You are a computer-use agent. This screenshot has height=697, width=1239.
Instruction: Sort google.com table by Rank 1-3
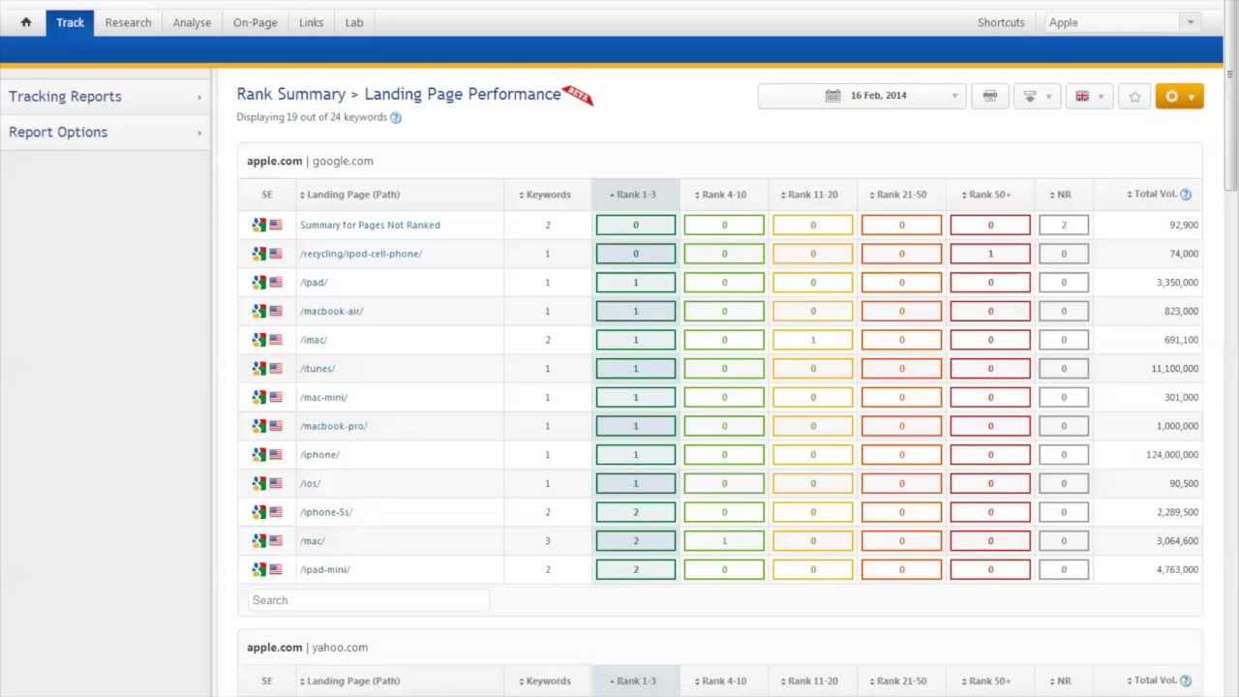click(x=632, y=195)
